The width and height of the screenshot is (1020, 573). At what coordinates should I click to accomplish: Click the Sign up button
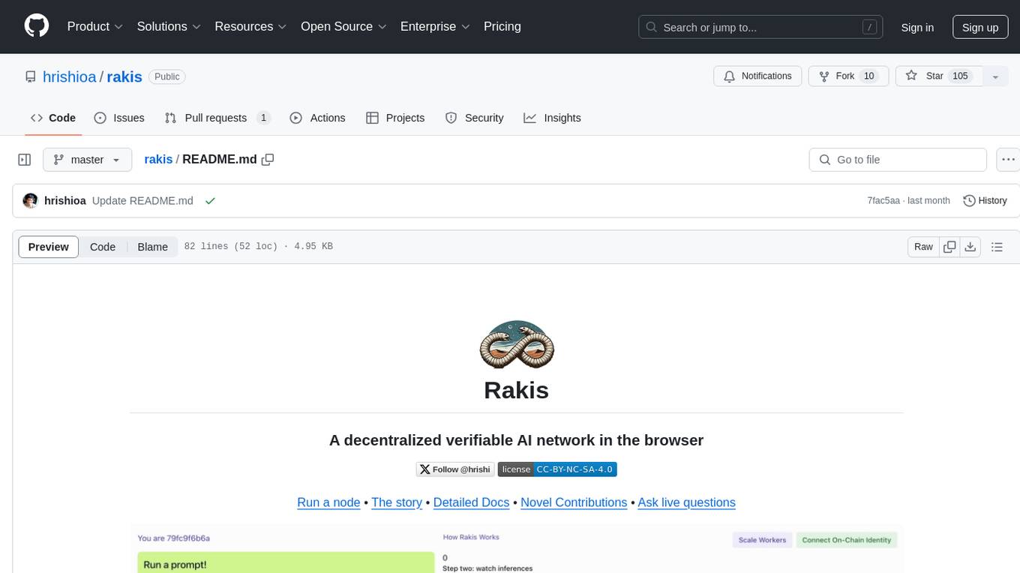click(980, 27)
